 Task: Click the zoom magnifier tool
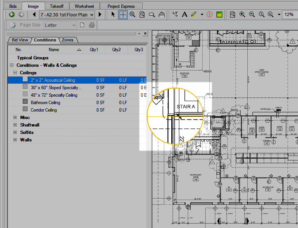point(133,15)
